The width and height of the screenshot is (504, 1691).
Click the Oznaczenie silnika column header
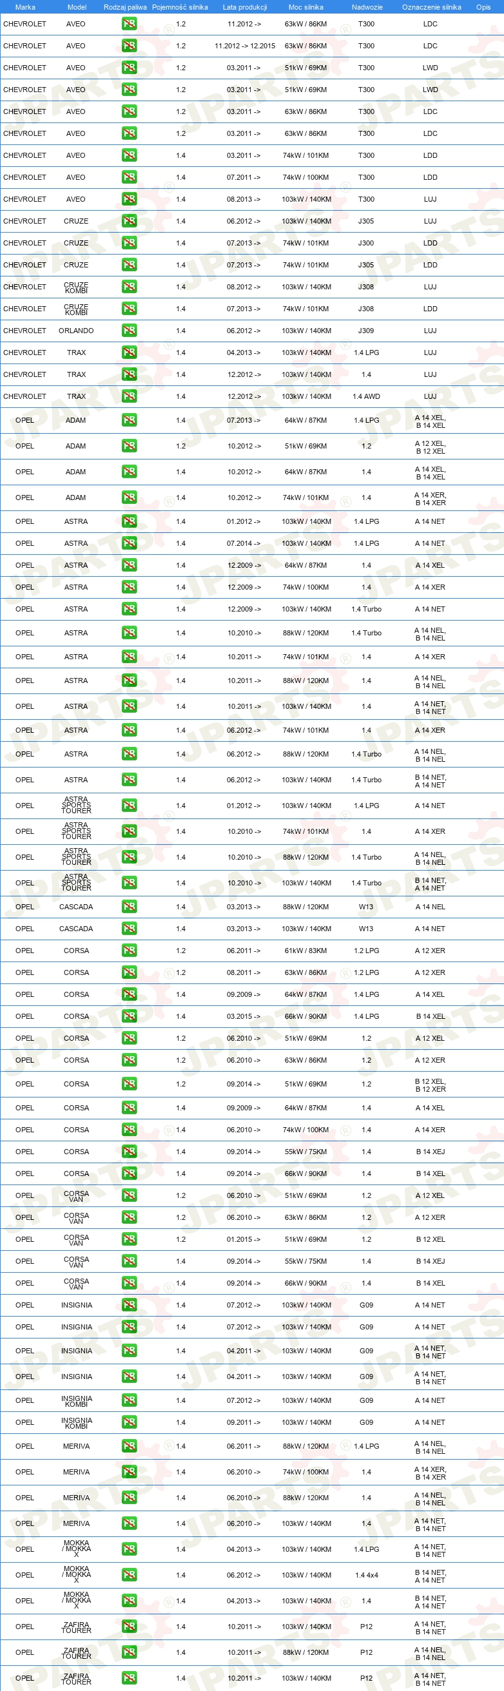(x=431, y=7)
